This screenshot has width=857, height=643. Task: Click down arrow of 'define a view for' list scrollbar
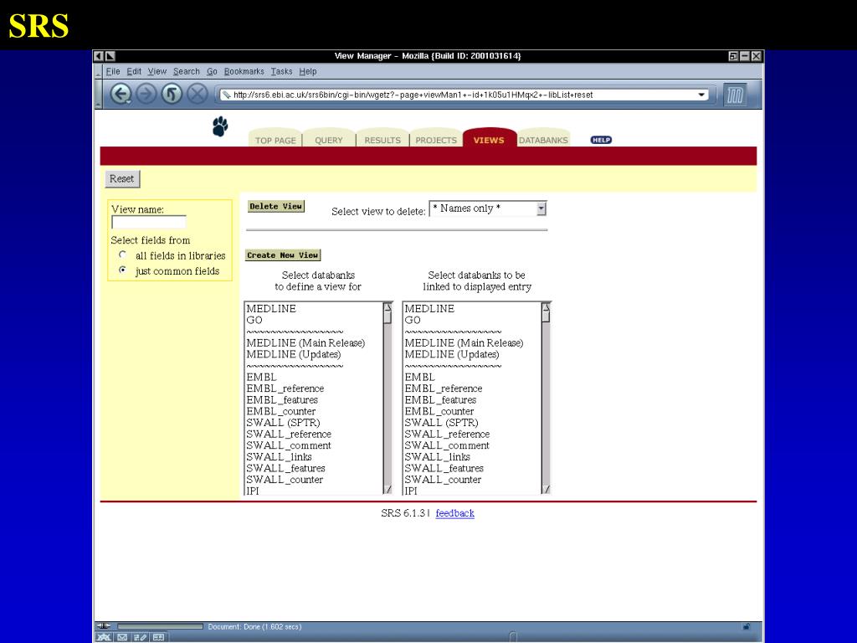(387, 489)
